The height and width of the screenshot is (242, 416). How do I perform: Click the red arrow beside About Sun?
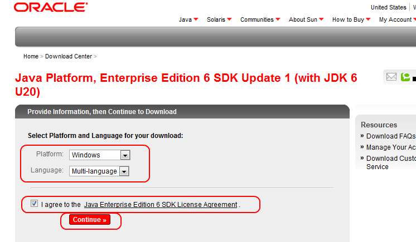[322, 20]
